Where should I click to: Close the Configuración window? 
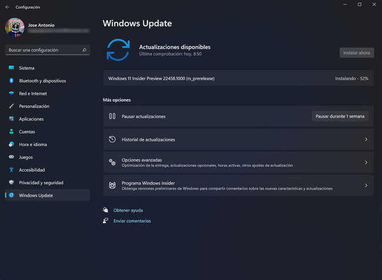click(374, 4)
